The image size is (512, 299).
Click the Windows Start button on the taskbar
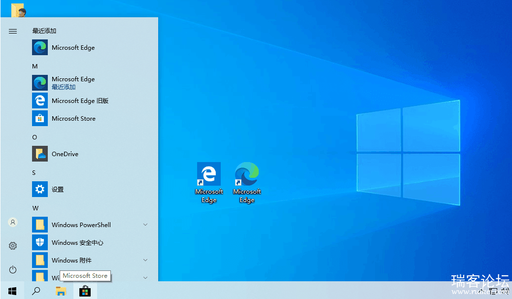click(12, 291)
